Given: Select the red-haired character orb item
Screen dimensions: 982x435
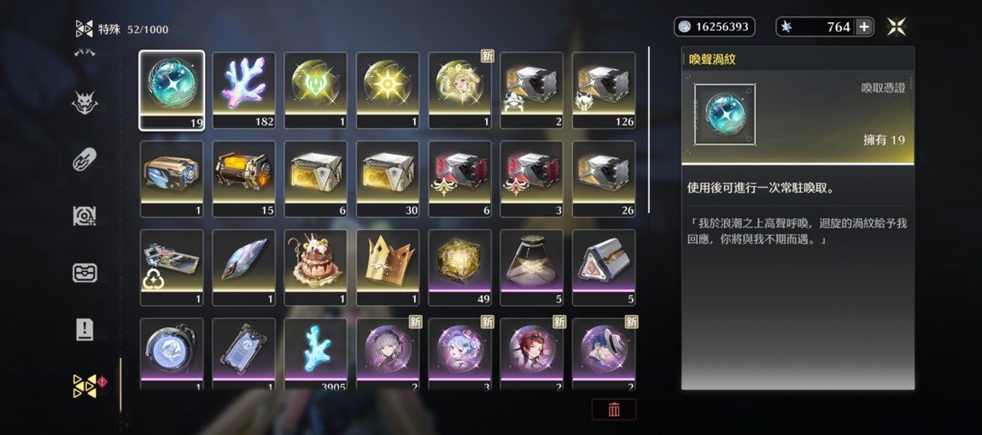Looking at the screenshot, I should (x=532, y=356).
